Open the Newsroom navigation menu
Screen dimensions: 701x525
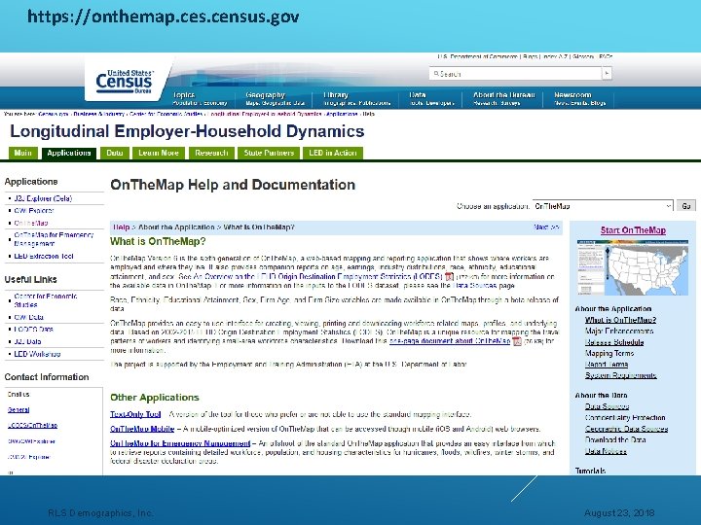(580, 98)
